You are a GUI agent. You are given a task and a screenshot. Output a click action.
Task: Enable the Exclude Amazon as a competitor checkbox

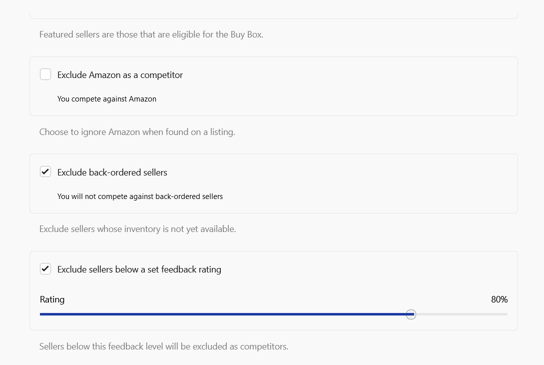(x=45, y=74)
